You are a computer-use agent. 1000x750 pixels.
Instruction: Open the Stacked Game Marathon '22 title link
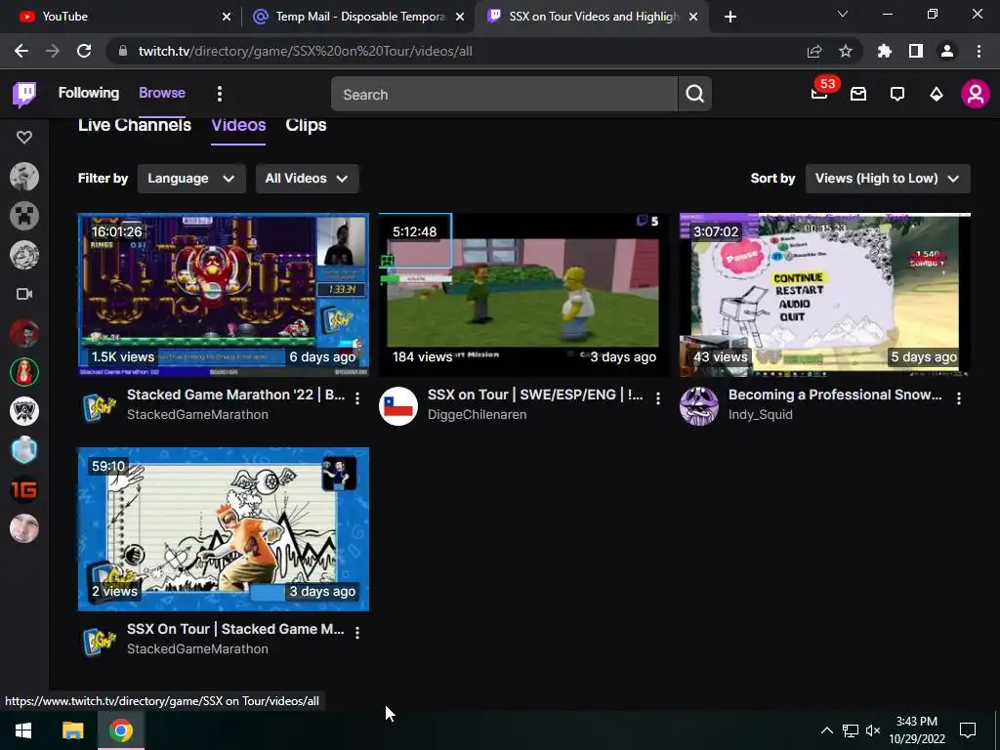pos(235,395)
